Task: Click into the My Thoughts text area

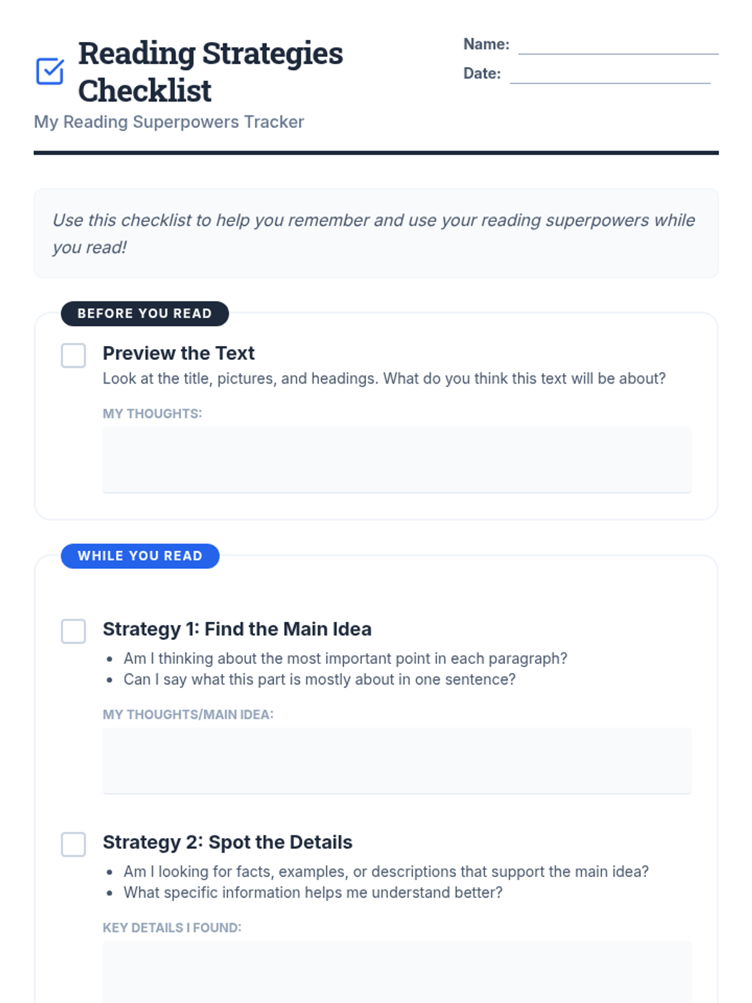Action: [397, 460]
